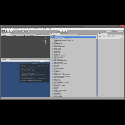
Task: Click the Inspector lock icon
Action: [121, 34]
